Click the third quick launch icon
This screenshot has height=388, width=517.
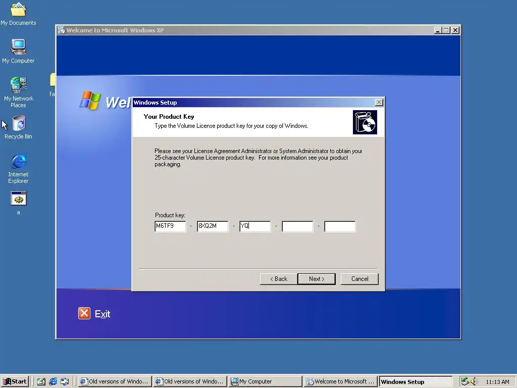[x=65, y=381]
